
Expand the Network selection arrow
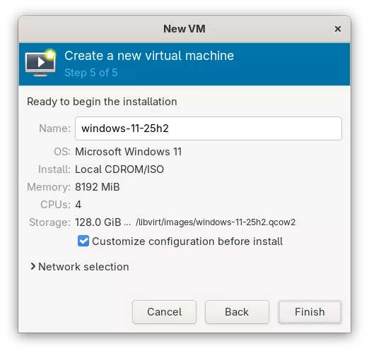coord(33,267)
